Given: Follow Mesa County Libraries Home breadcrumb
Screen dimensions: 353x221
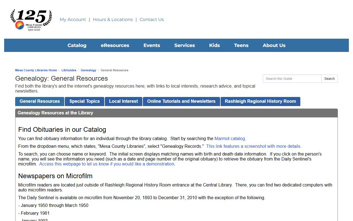Looking at the screenshot, I should click(36, 70).
